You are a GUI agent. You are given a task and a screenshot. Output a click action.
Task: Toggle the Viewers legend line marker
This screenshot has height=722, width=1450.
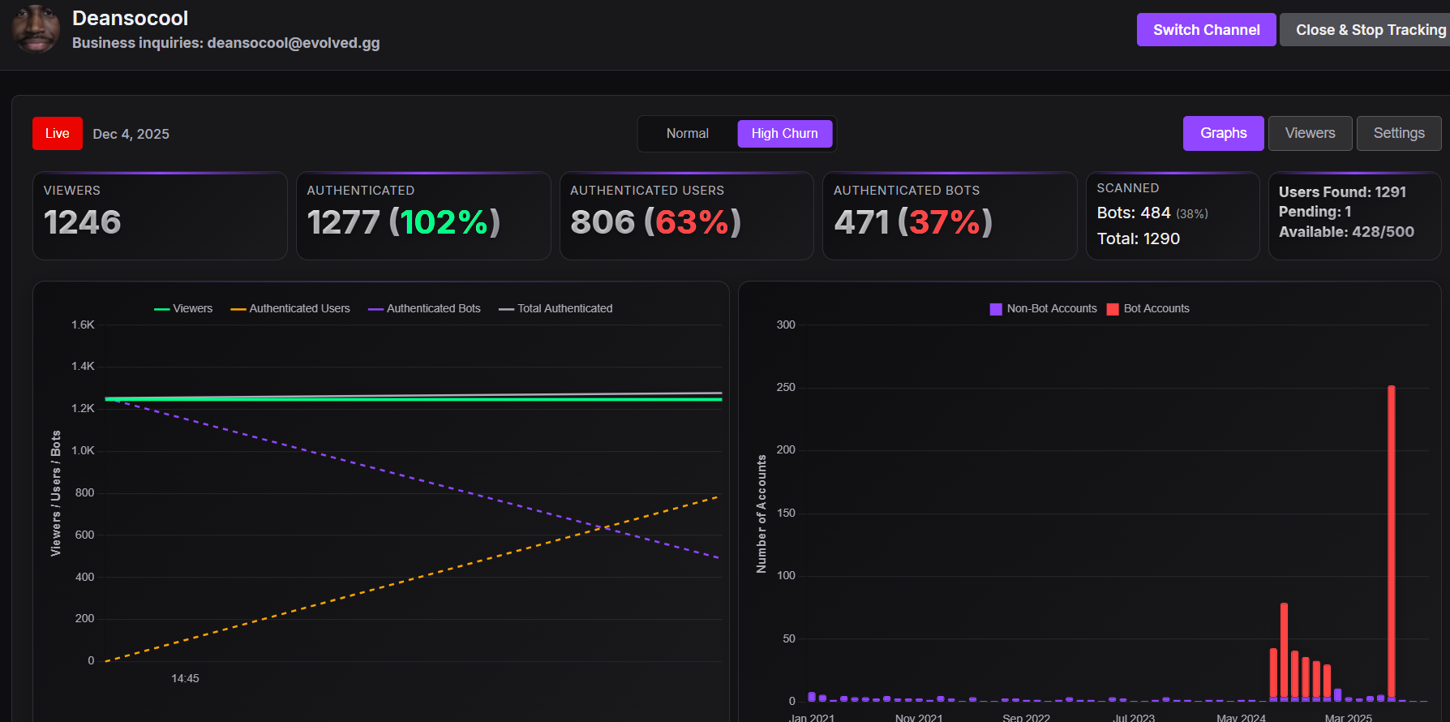(161, 309)
